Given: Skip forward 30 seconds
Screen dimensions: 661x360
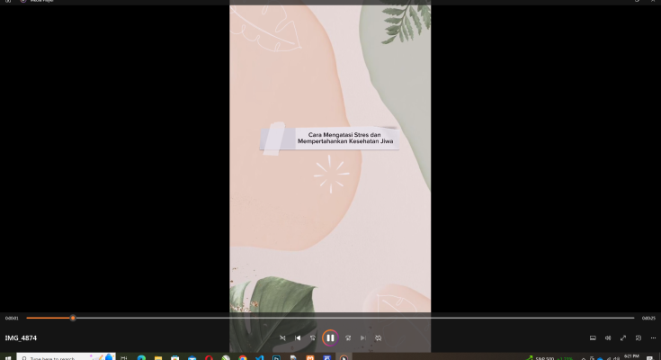Looking at the screenshot, I should pos(347,338).
